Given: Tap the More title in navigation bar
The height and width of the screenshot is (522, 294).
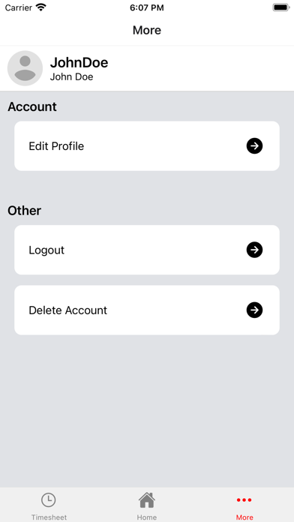Looking at the screenshot, I should pyautogui.click(x=147, y=30).
